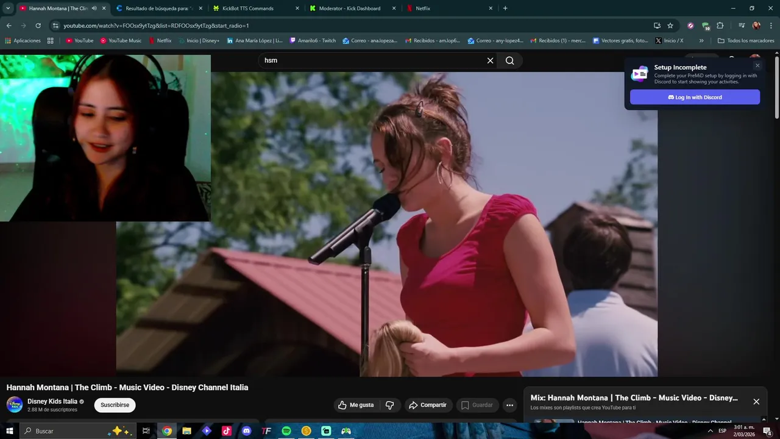The height and width of the screenshot is (439, 780).
Task: Open the Amarilo6 - Twitch bookmark
Action: [x=313, y=41]
